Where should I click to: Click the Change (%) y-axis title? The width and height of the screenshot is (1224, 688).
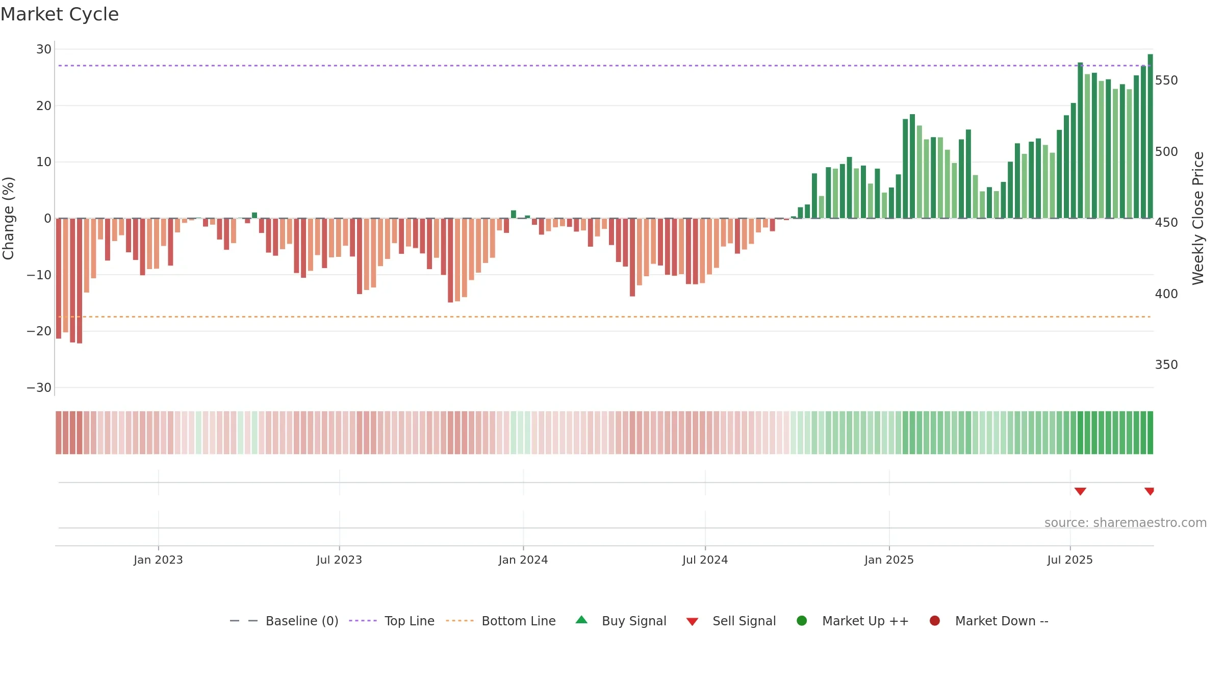pyautogui.click(x=8, y=218)
